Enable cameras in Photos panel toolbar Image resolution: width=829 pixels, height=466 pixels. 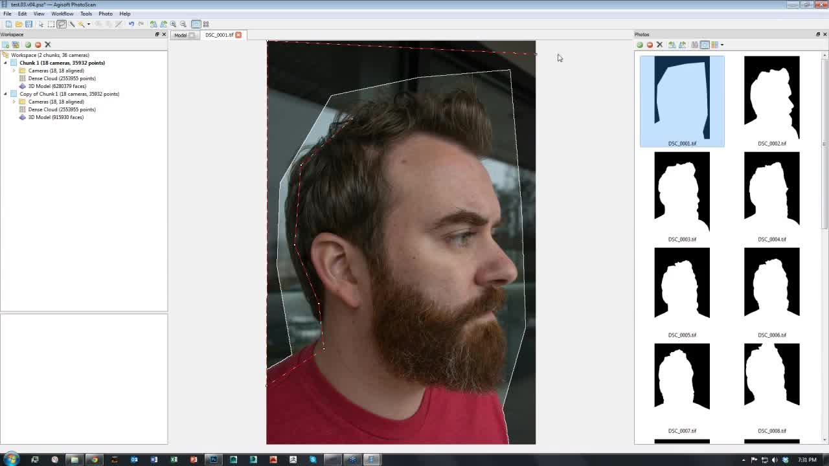click(640, 45)
